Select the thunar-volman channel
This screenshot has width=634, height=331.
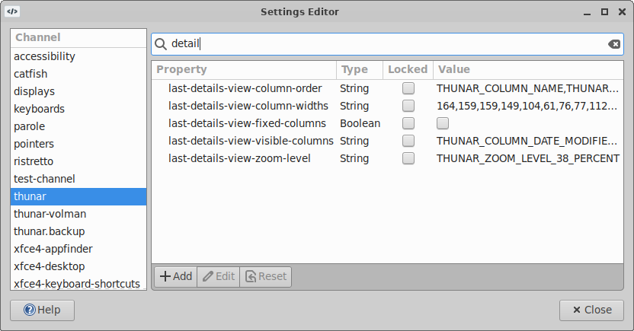click(50, 214)
